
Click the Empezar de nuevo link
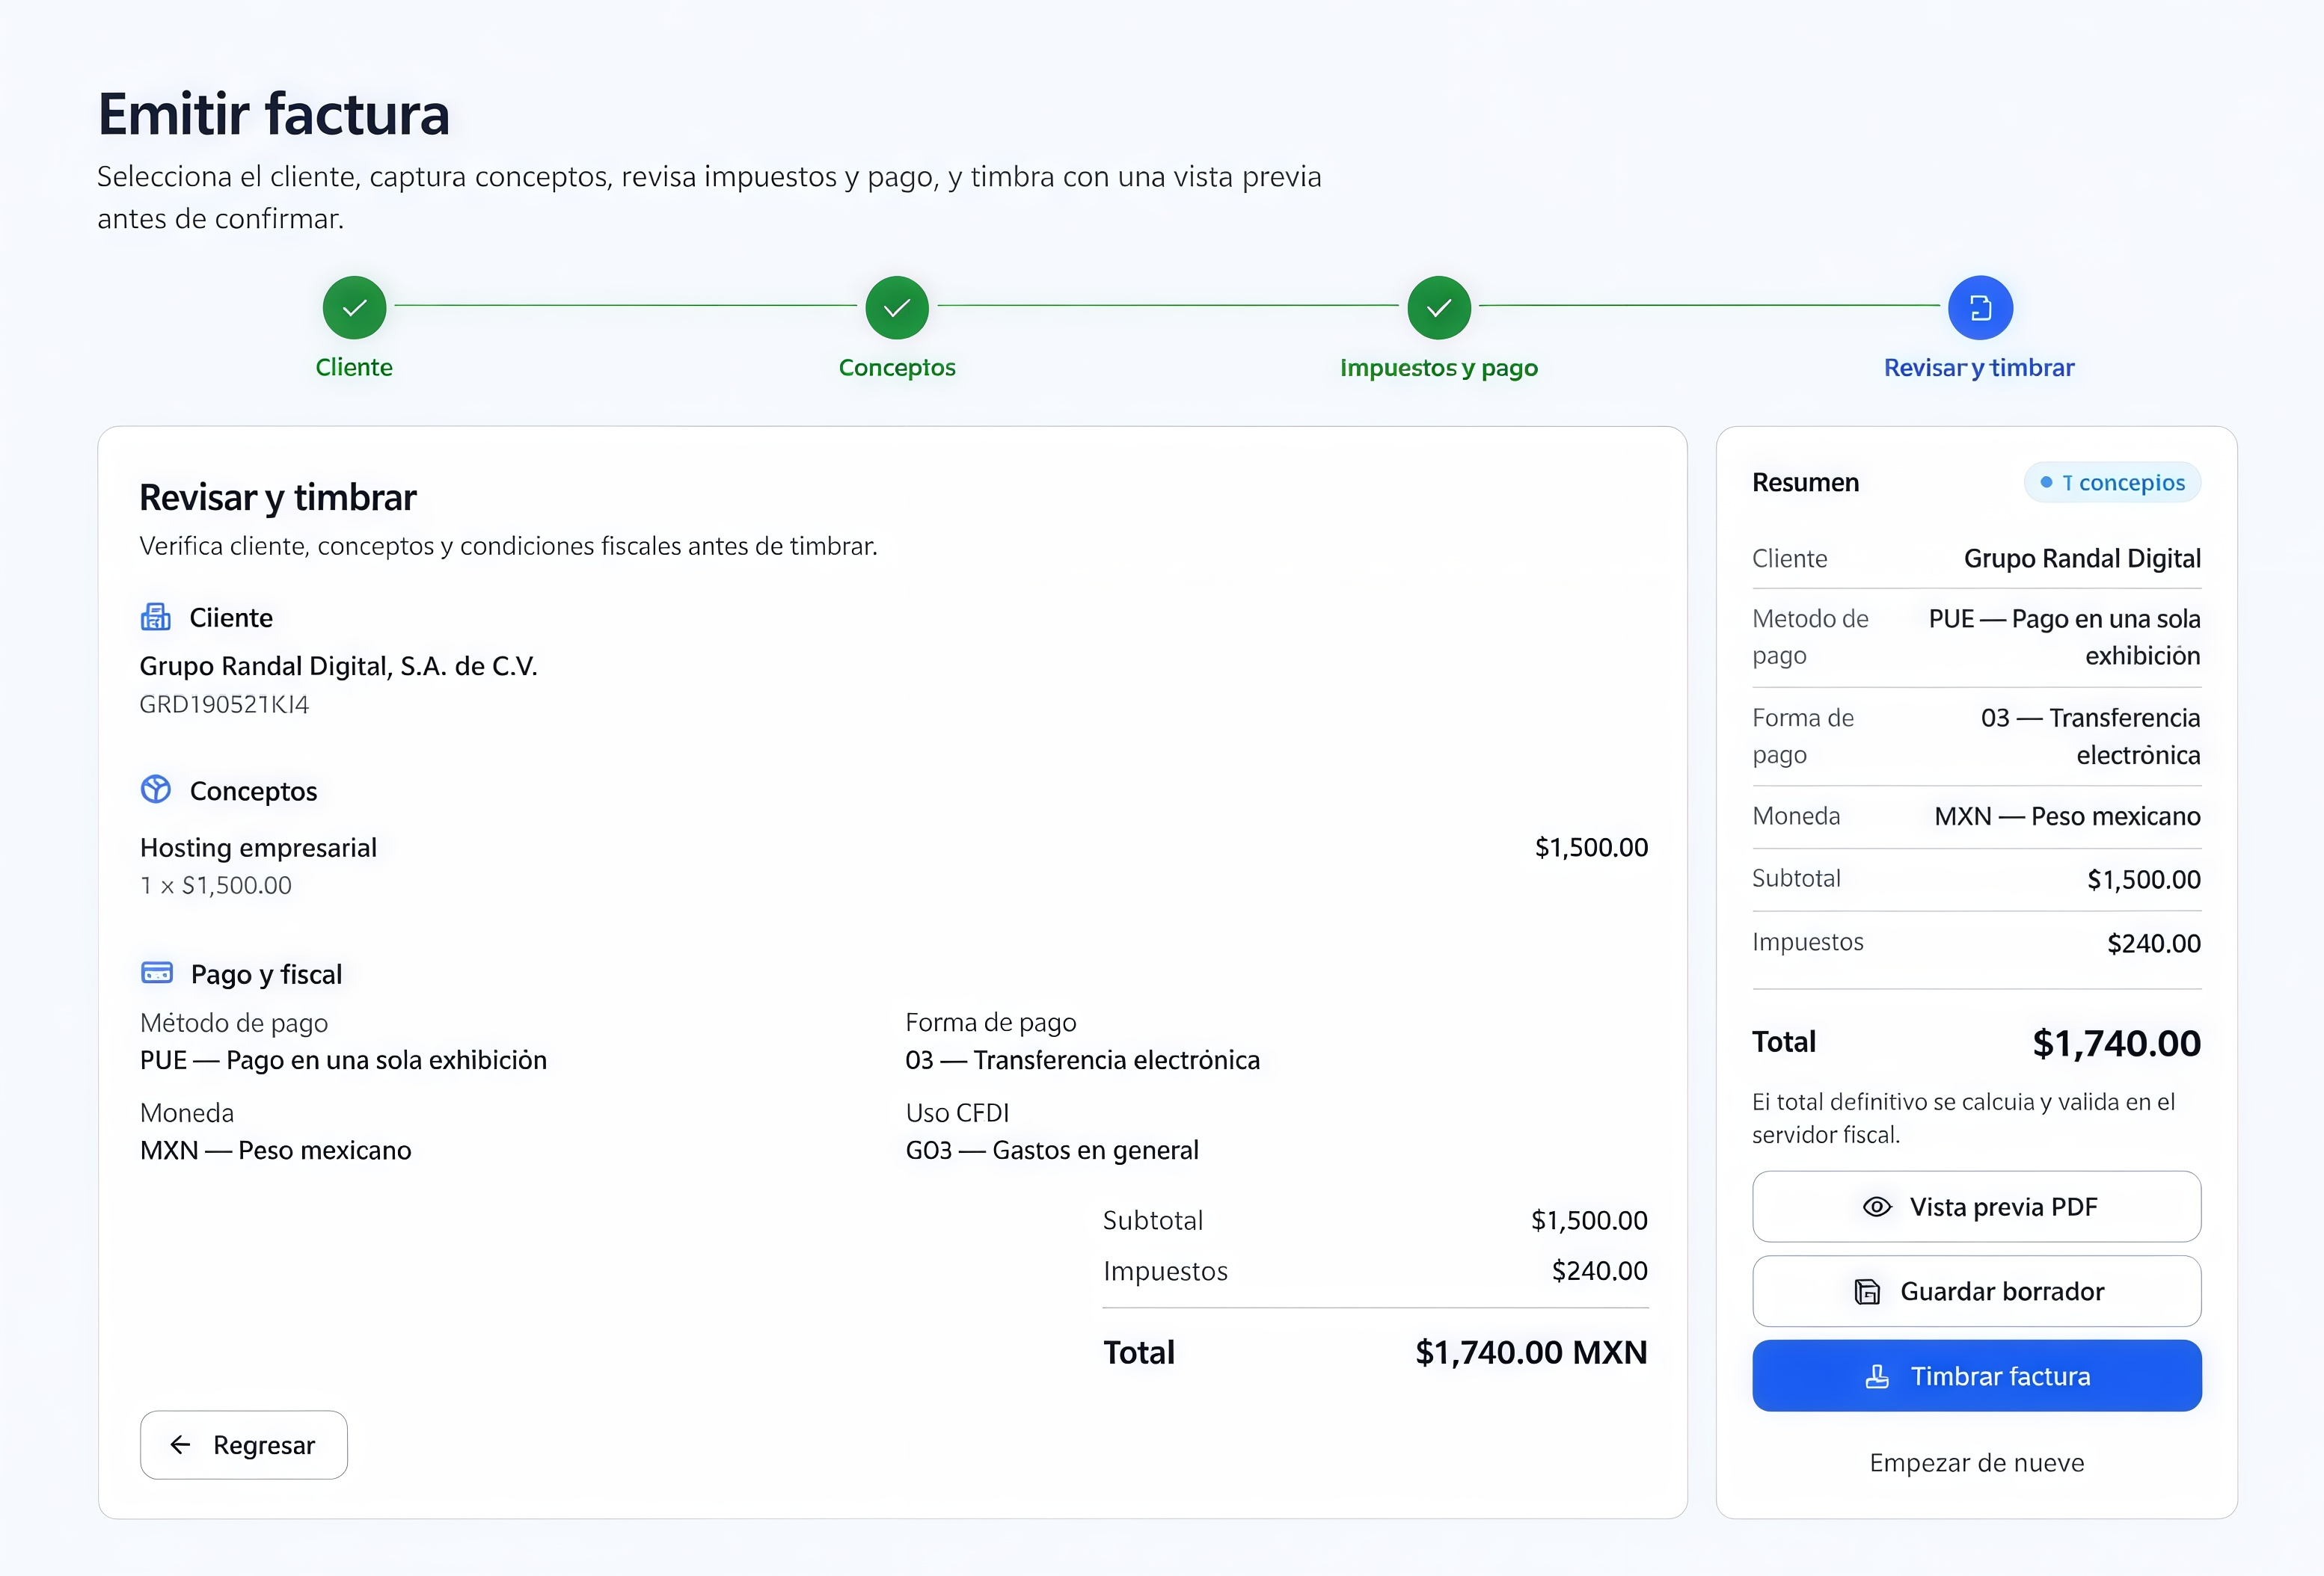[x=1977, y=1462]
